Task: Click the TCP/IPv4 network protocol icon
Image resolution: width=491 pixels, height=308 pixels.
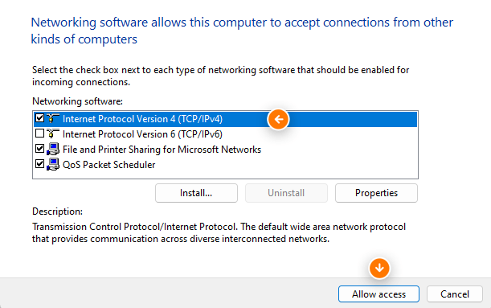Action: (53, 118)
